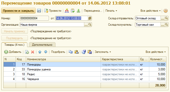Copy current row with add-copy icon
Screen dimensions: 170x92
[27, 52]
